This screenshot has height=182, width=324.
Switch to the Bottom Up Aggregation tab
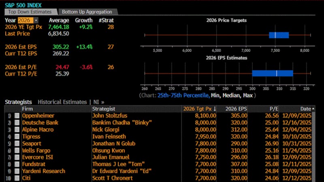(x=86, y=12)
